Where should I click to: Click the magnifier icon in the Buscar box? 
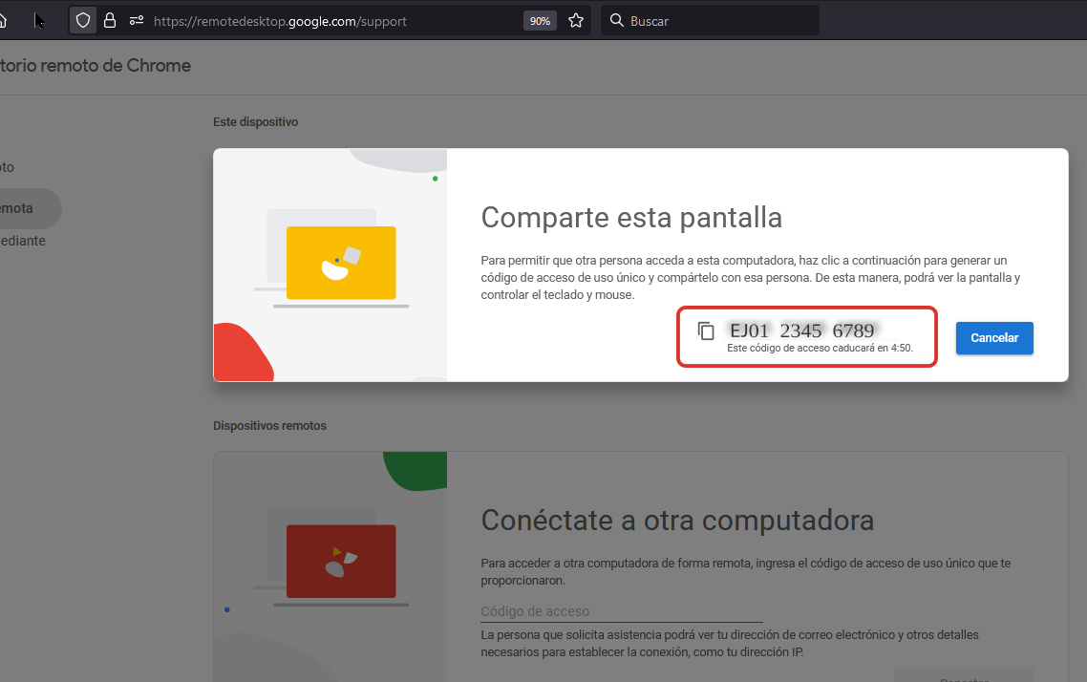tap(616, 20)
